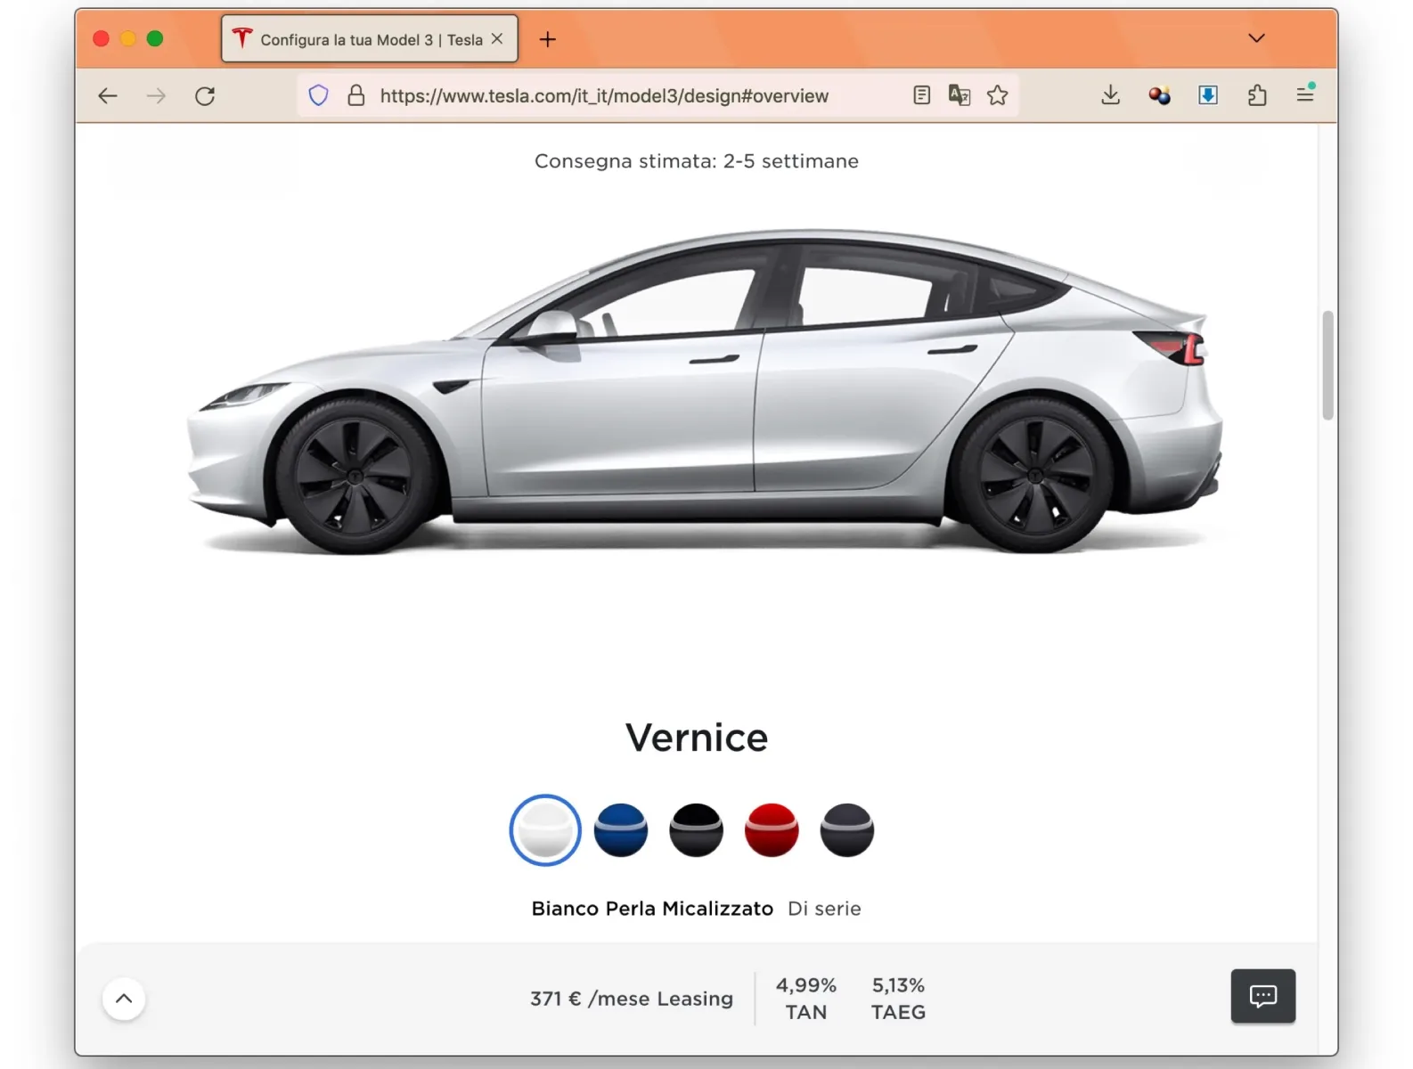The height and width of the screenshot is (1069, 1413).
Task: Minimize the window with the yellow button
Action: [x=128, y=38]
